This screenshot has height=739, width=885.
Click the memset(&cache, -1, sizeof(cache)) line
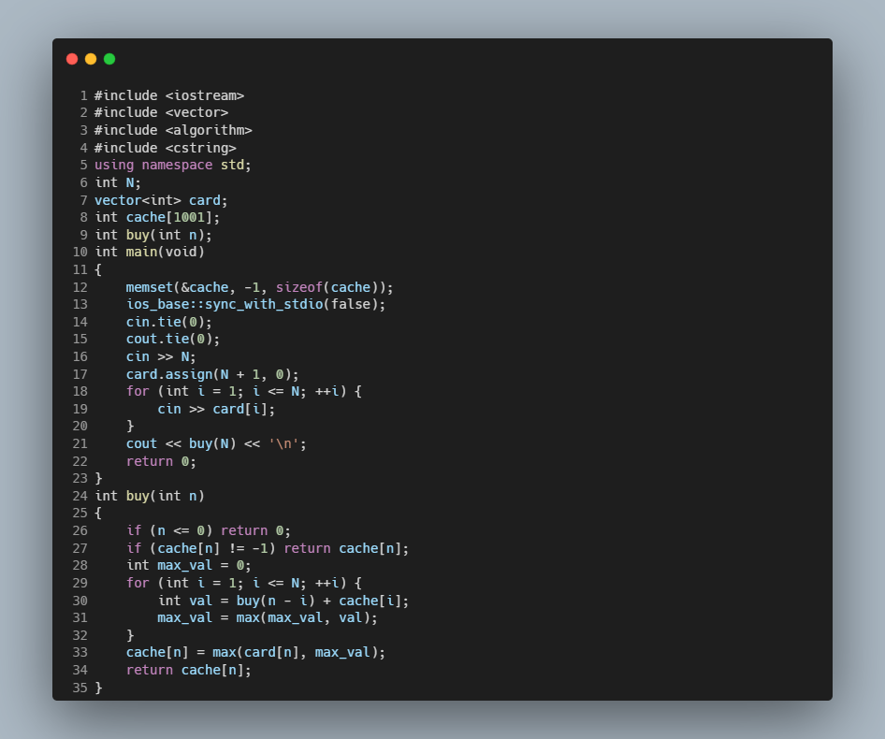click(x=259, y=287)
